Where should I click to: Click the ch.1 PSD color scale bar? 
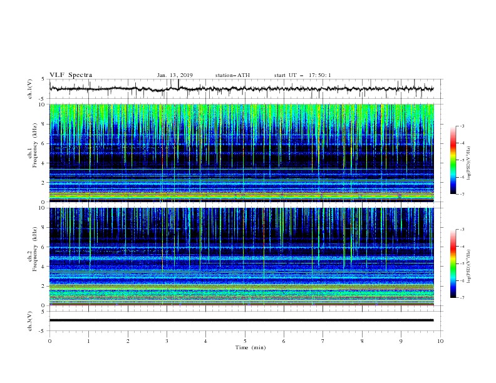tap(453, 160)
